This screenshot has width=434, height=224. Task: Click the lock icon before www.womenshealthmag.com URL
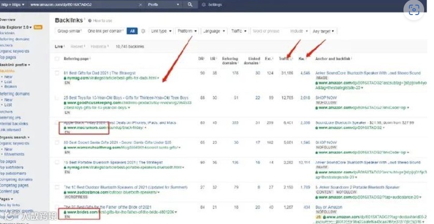65,148
